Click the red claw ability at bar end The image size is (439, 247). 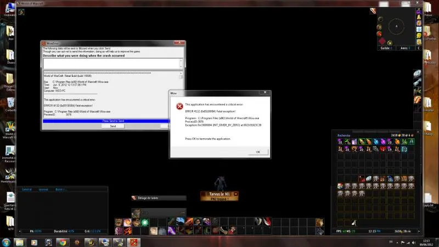(x=267, y=222)
